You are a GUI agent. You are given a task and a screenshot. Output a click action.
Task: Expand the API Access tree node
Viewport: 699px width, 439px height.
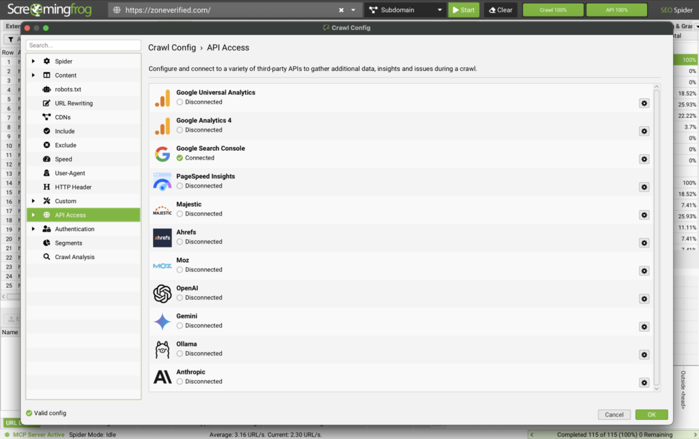[x=33, y=215]
